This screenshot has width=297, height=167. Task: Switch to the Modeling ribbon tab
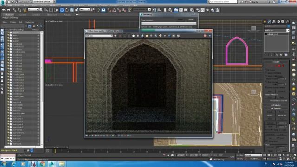pyautogui.click(x=9, y=15)
